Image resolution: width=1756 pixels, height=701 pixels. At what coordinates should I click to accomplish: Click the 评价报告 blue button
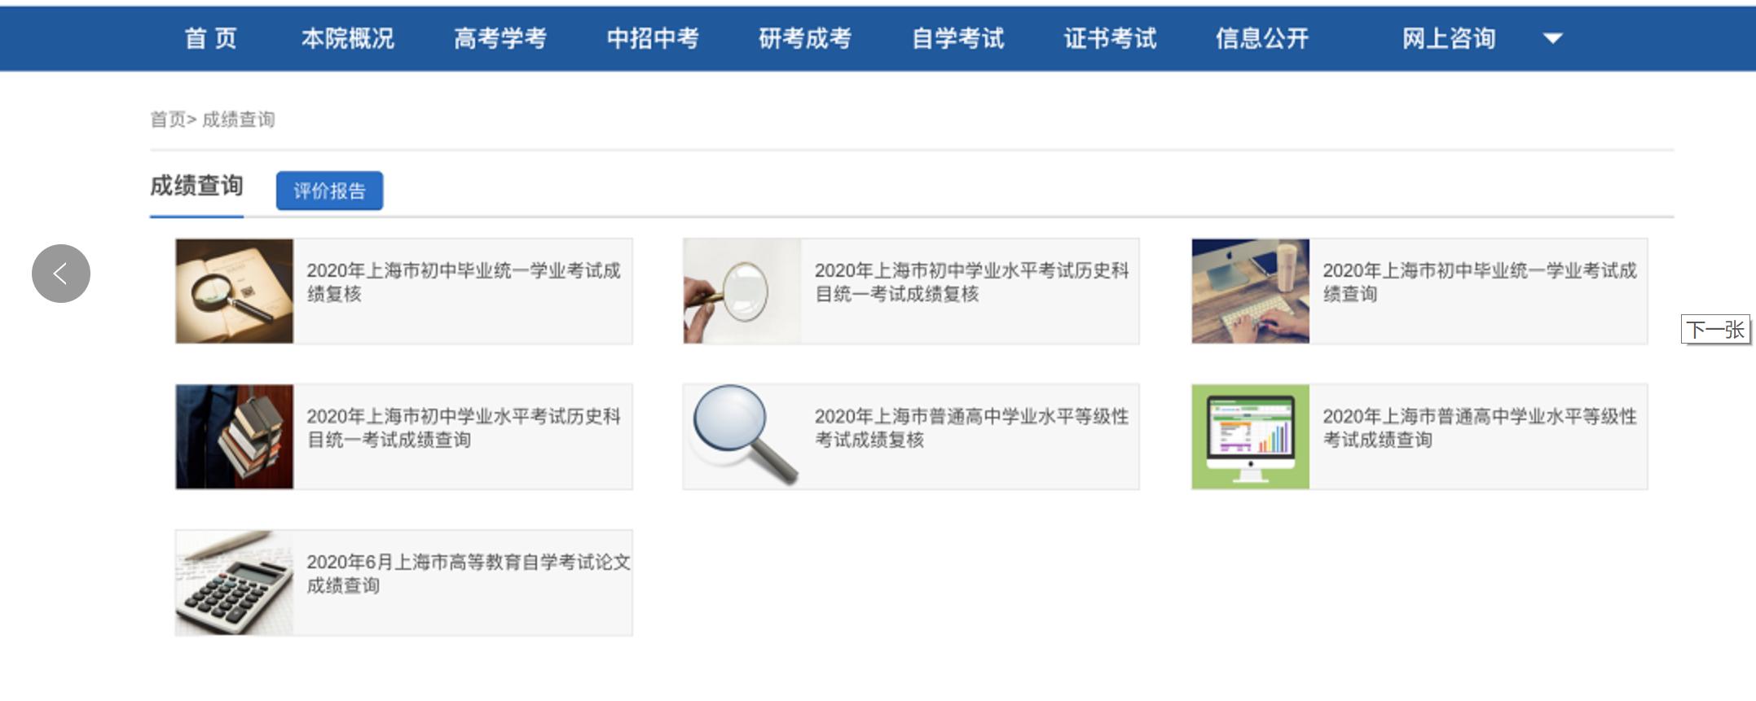click(x=329, y=191)
